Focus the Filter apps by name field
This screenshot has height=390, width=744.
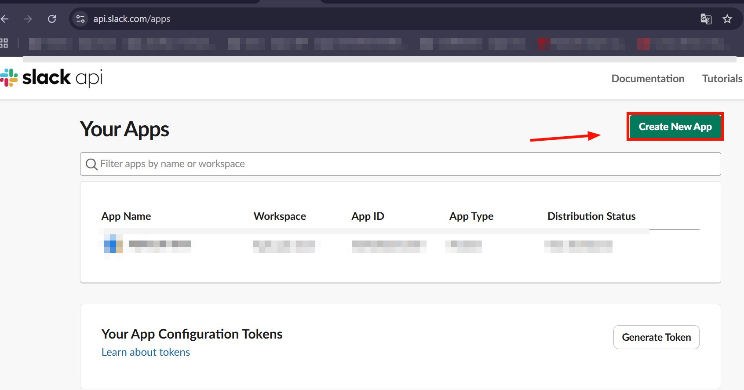(400, 164)
